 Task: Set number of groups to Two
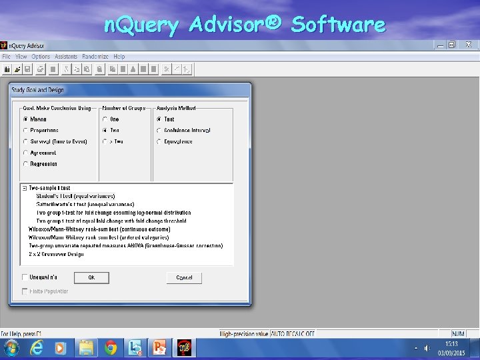pyautogui.click(x=105, y=131)
